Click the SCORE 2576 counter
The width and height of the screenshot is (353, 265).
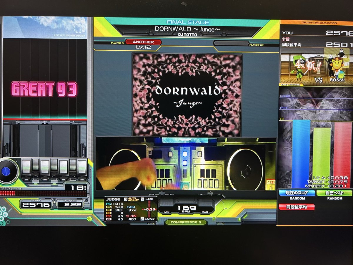click(x=36, y=204)
